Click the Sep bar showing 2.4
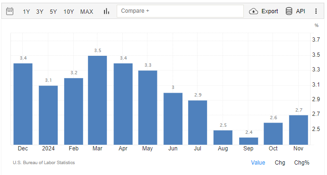This screenshot has height=175, width=327. (249, 141)
